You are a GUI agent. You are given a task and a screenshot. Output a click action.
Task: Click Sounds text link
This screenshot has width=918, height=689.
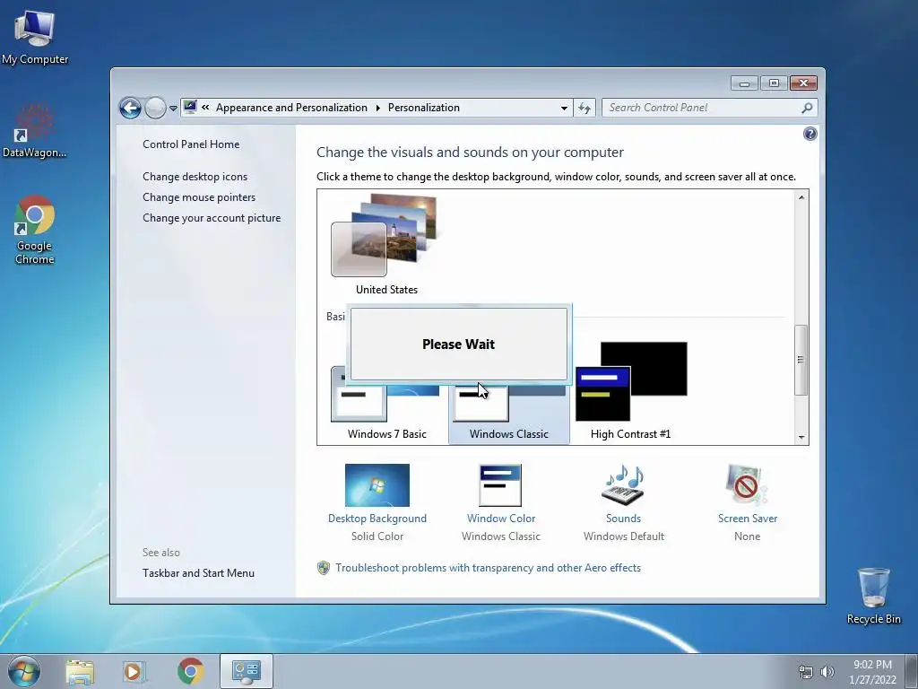pos(624,519)
